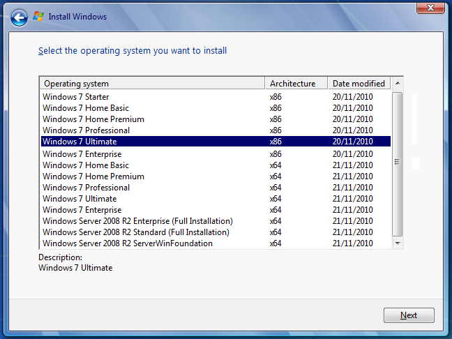Screen dimensions: 452x339
Task: Sort by Date modified column header
Action: pyautogui.click(x=359, y=83)
